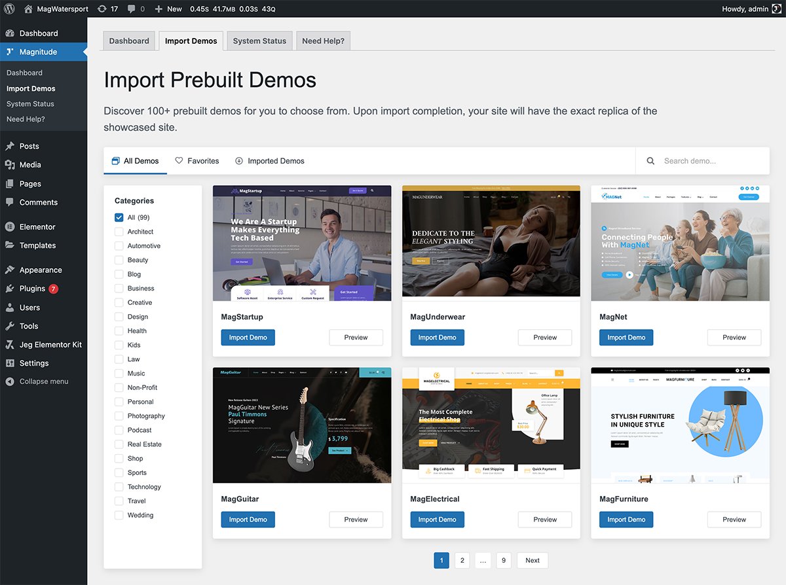
Task: Click the Favorites heart icon
Action: [x=179, y=161]
